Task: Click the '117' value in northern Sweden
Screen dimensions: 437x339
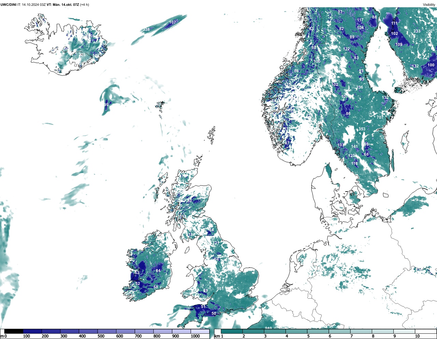Action: click(x=360, y=20)
